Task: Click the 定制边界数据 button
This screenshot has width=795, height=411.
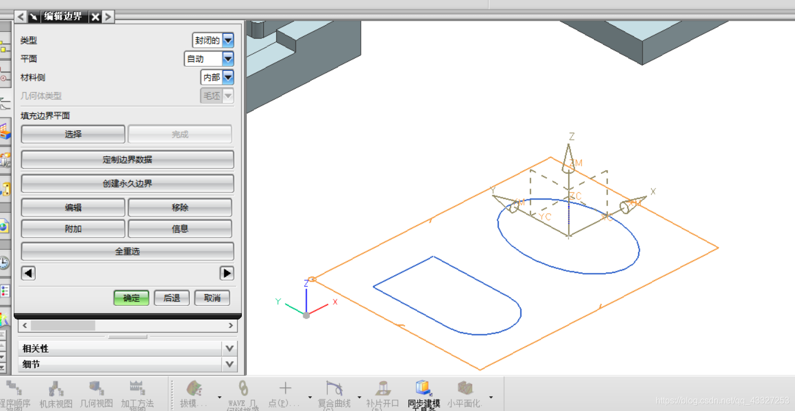Action: coord(127,159)
